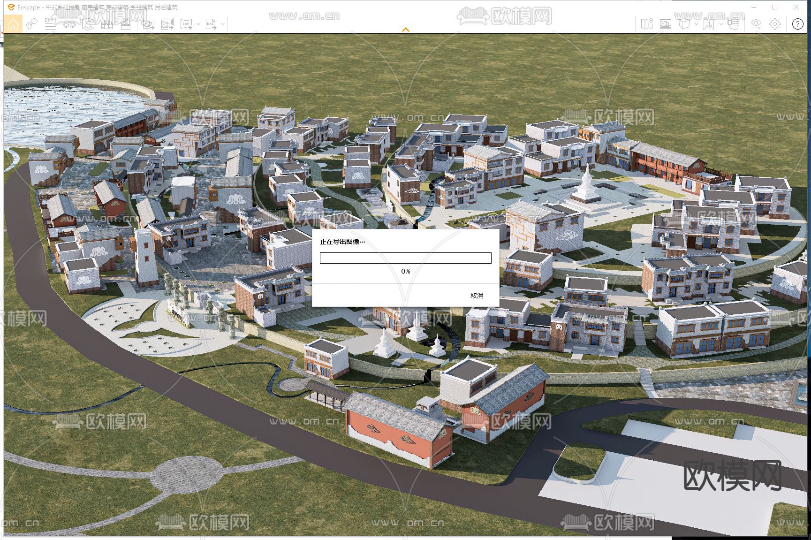The height and width of the screenshot is (540, 811).
Task: Open the manage uploads gallery icon
Action: click(x=666, y=24)
